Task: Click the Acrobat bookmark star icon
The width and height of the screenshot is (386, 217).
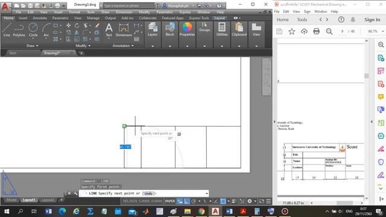Action: 292,31
